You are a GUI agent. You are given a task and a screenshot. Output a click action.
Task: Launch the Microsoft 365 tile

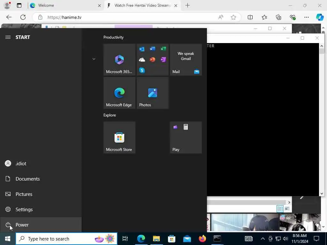click(119, 60)
